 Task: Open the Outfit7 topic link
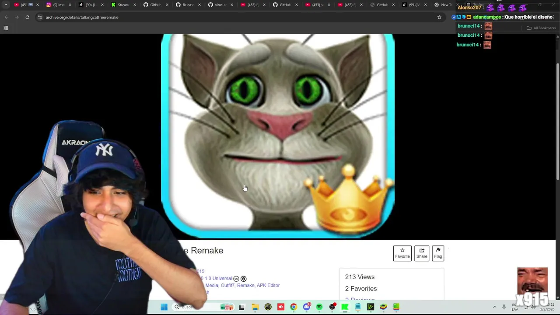click(x=227, y=285)
